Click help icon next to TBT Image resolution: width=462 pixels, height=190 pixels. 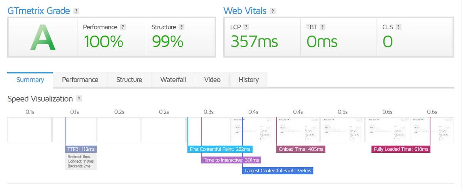click(x=322, y=27)
